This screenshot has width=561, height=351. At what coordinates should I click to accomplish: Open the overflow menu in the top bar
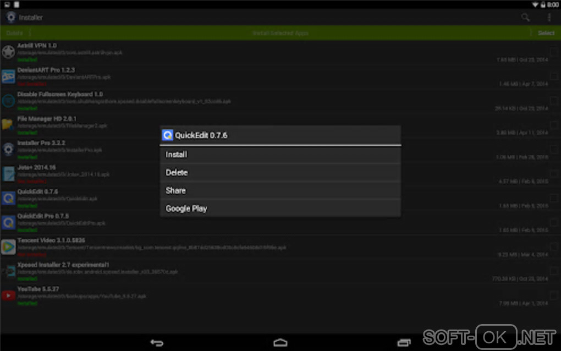(x=549, y=17)
